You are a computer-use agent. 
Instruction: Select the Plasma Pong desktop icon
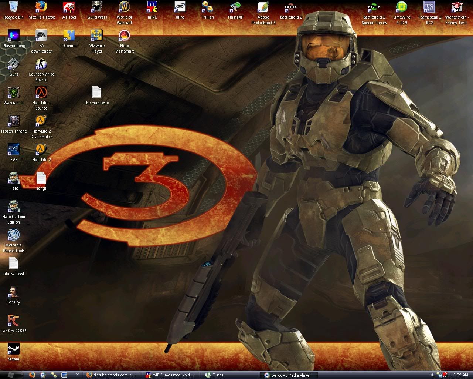(14, 38)
